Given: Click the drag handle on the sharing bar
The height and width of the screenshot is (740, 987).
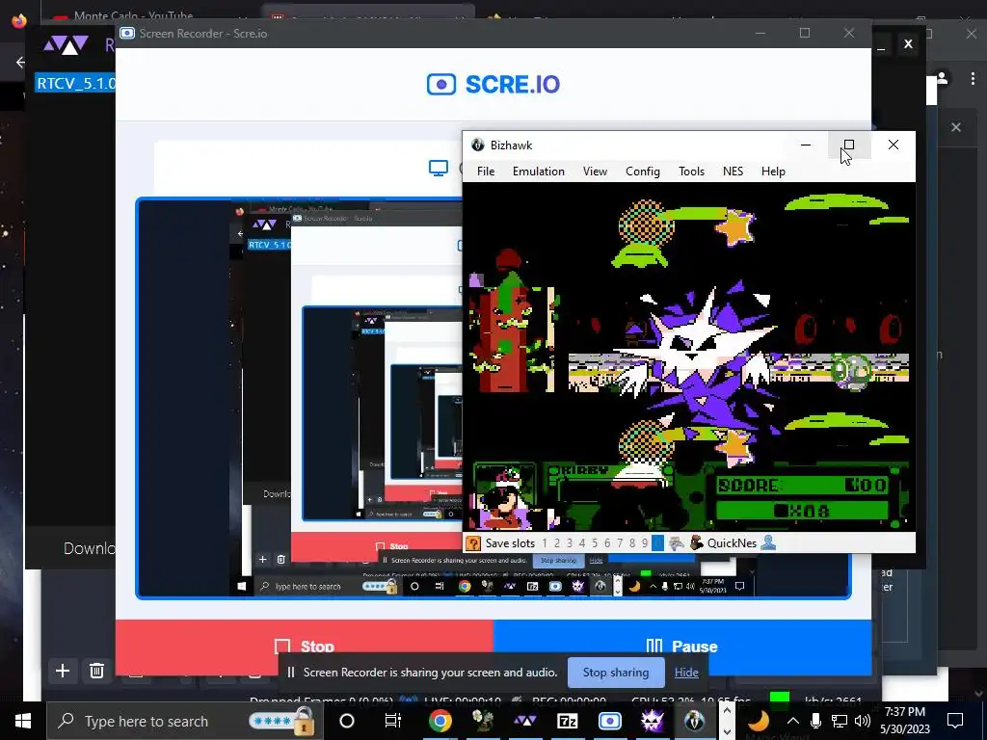Looking at the screenshot, I should [x=291, y=673].
